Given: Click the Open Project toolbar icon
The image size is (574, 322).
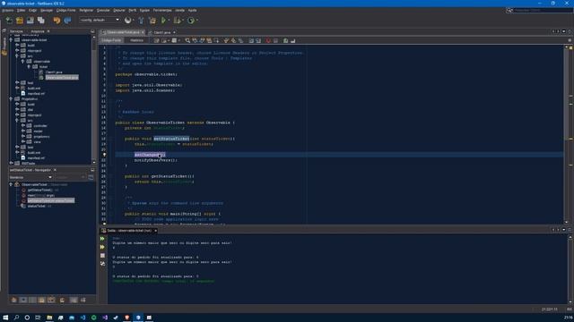Looking at the screenshot, I should pos(30,21).
